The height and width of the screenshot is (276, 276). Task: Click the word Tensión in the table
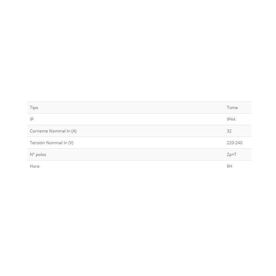click(38, 143)
